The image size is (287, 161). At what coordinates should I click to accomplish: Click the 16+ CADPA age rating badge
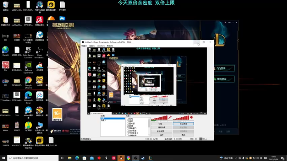57,114
